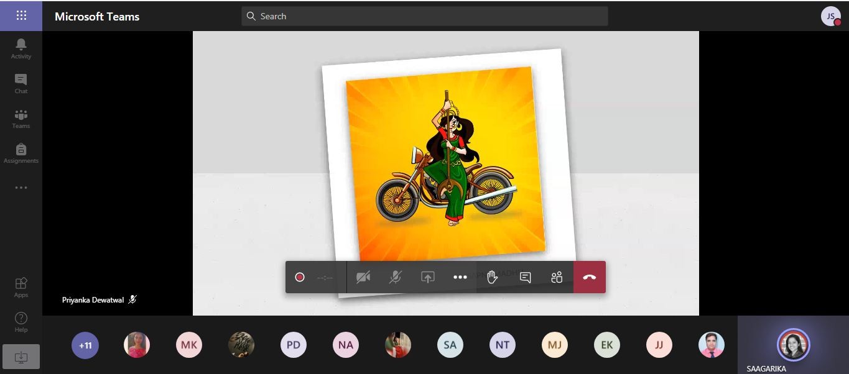Open the Activity feed in sidebar
This screenshot has width=849, height=374.
21,48
